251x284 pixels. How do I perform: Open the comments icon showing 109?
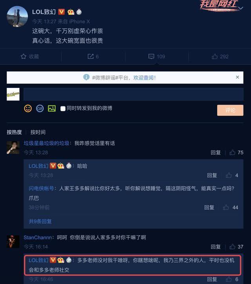(151, 56)
